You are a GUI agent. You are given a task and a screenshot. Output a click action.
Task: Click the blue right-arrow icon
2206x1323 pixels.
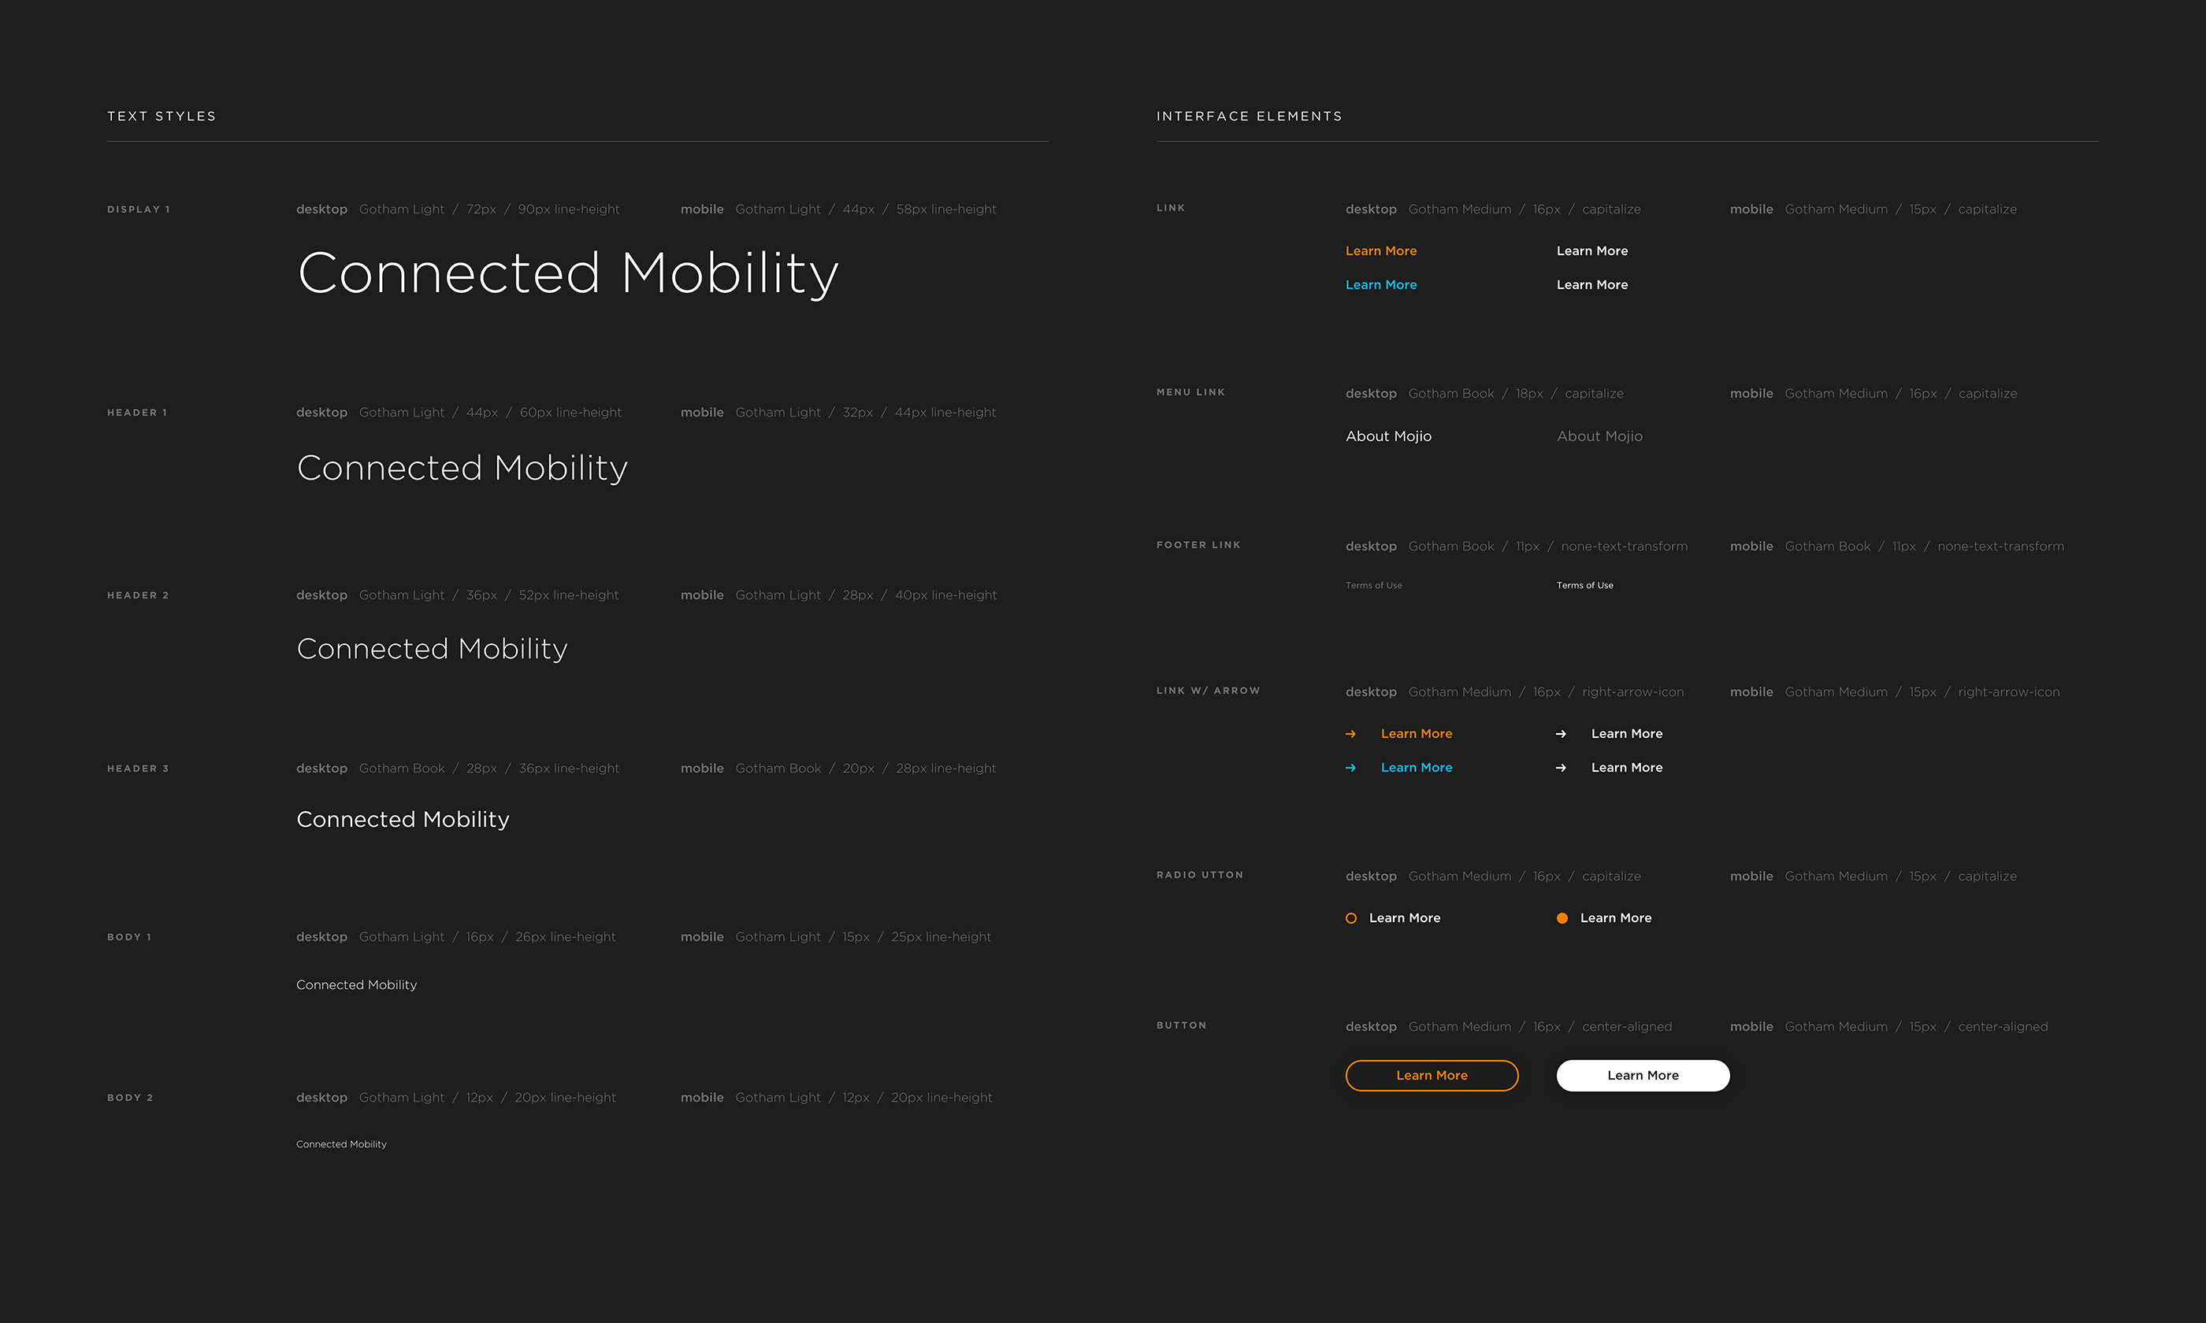coord(1350,768)
